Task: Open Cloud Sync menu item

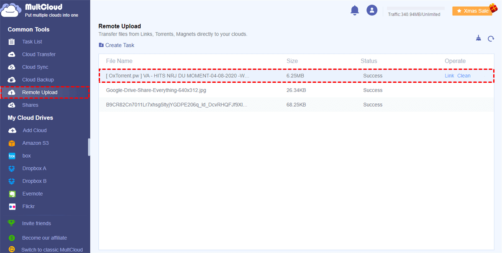Action: coord(35,67)
